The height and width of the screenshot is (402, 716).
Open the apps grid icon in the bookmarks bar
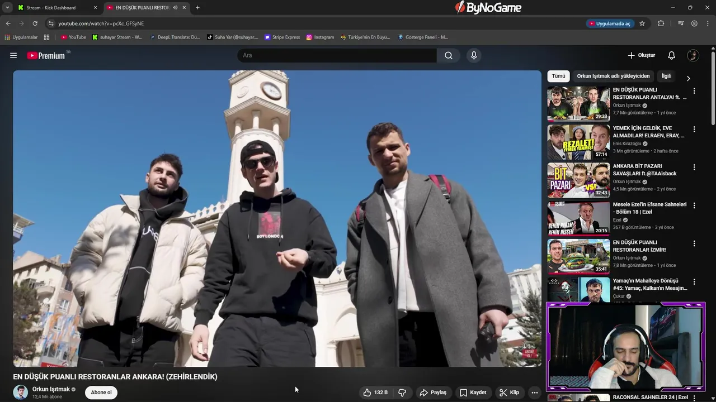click(x=46, y=37)
